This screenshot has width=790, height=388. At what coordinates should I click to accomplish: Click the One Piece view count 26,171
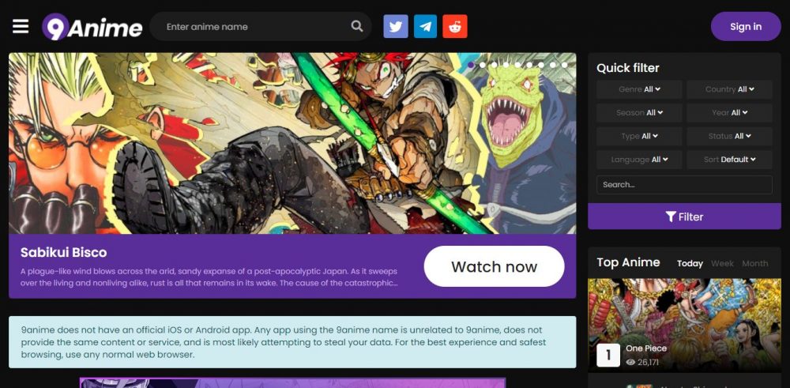pos(641,362)
